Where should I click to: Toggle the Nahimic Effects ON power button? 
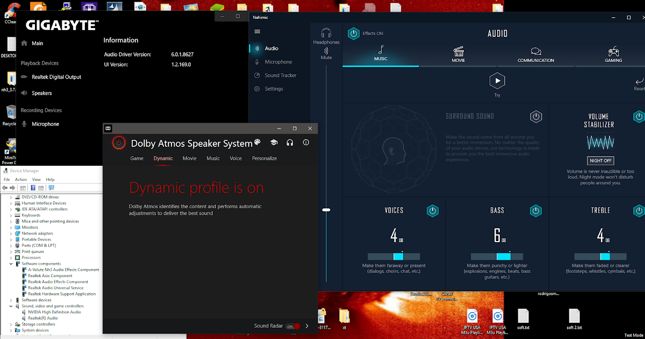point(353,33)
